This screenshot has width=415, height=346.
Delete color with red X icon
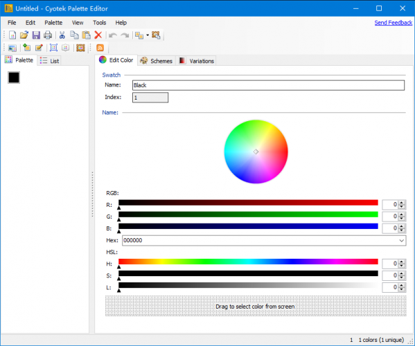(98, 35)
